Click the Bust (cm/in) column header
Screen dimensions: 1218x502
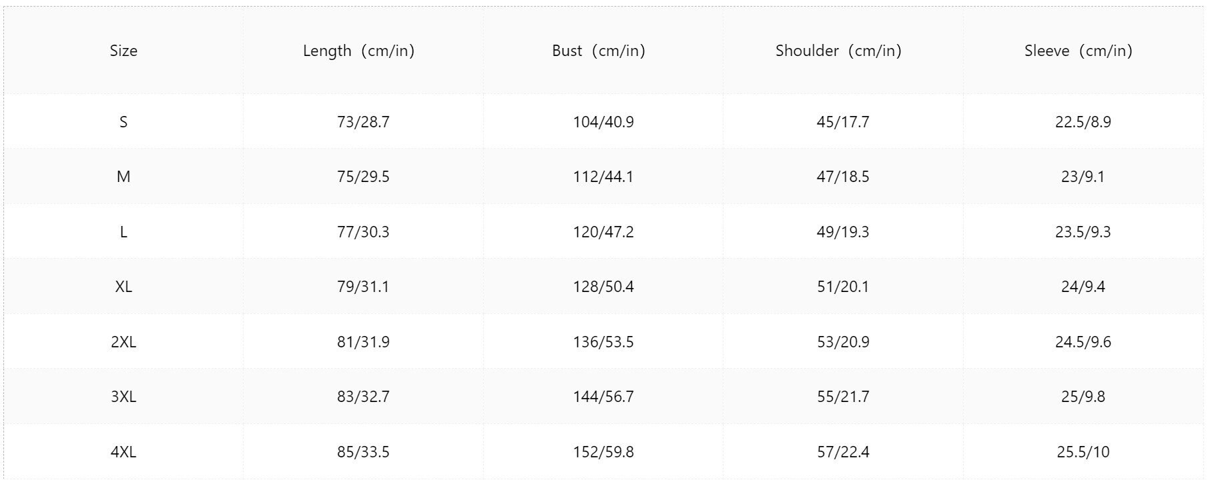click(599, 51)
